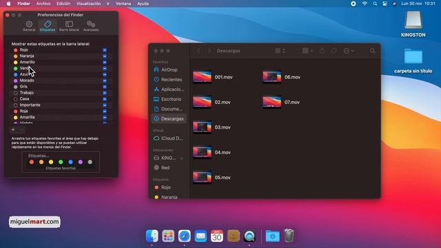Open Aplicaciones in the Finder sidebar
441x248 pixels.
tap(169, 90)
